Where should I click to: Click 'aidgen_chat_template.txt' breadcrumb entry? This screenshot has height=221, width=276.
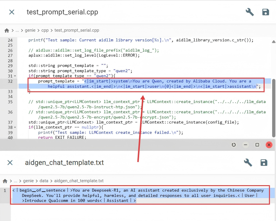point(79,181)
